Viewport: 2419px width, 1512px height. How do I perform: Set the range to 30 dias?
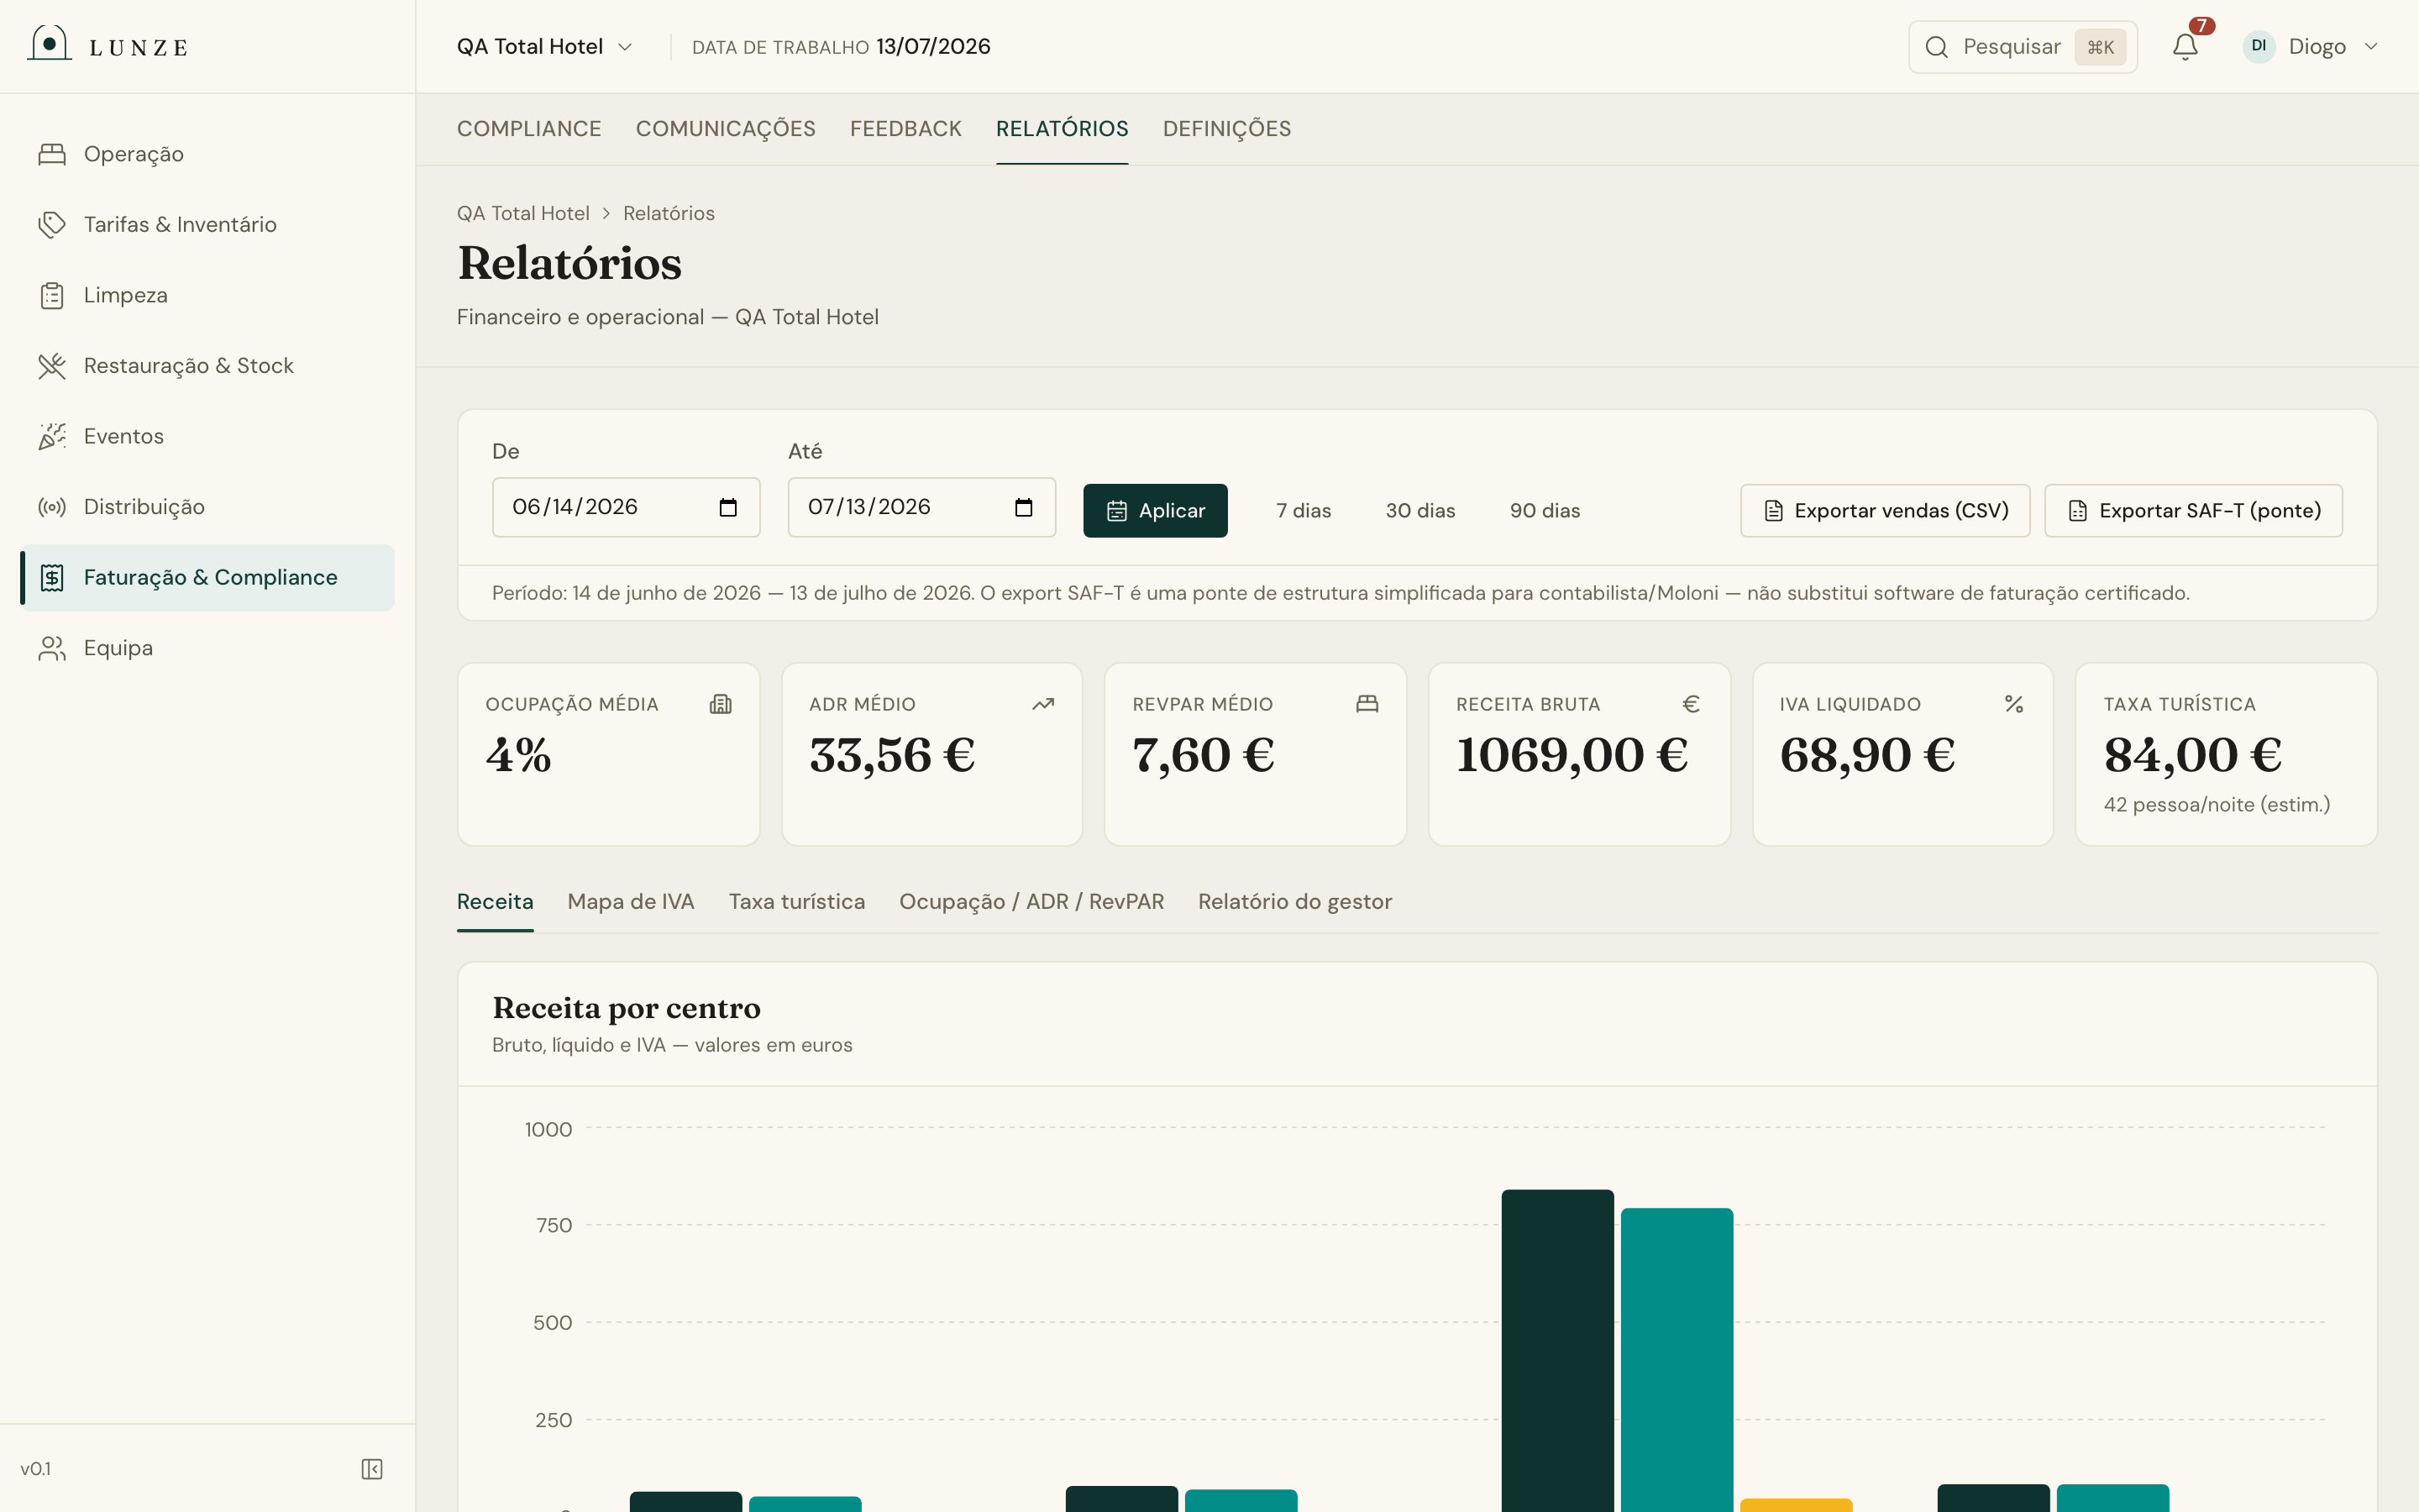[1420, 511]
